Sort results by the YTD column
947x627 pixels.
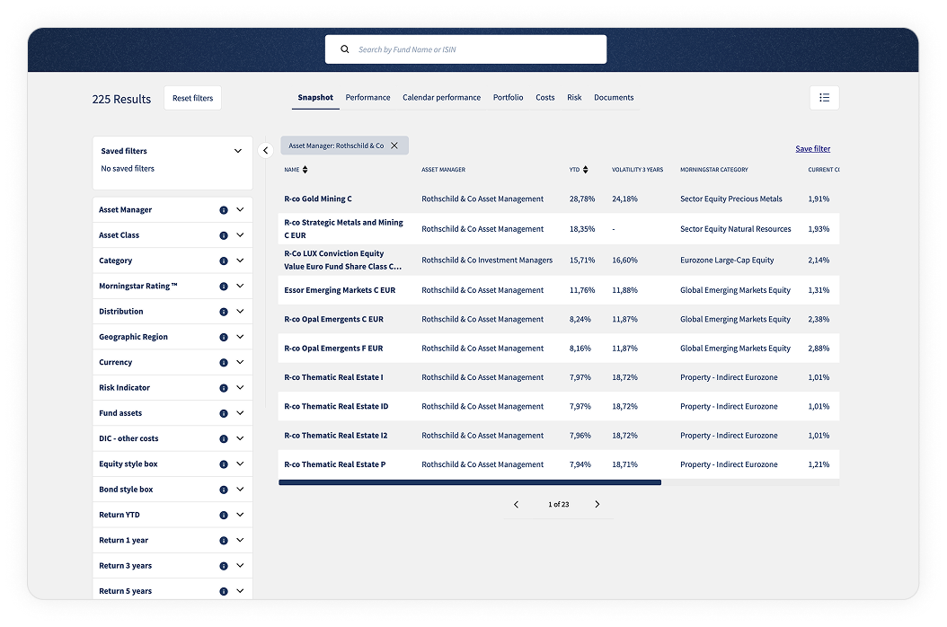(x=585, y=170)
